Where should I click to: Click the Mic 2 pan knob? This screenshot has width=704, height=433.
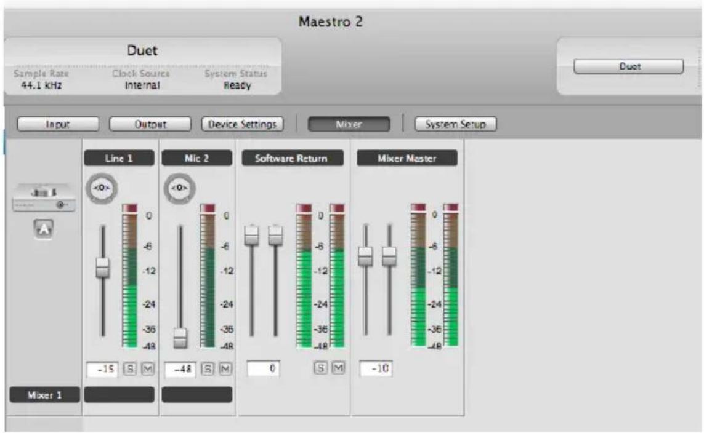click(179, 188)
